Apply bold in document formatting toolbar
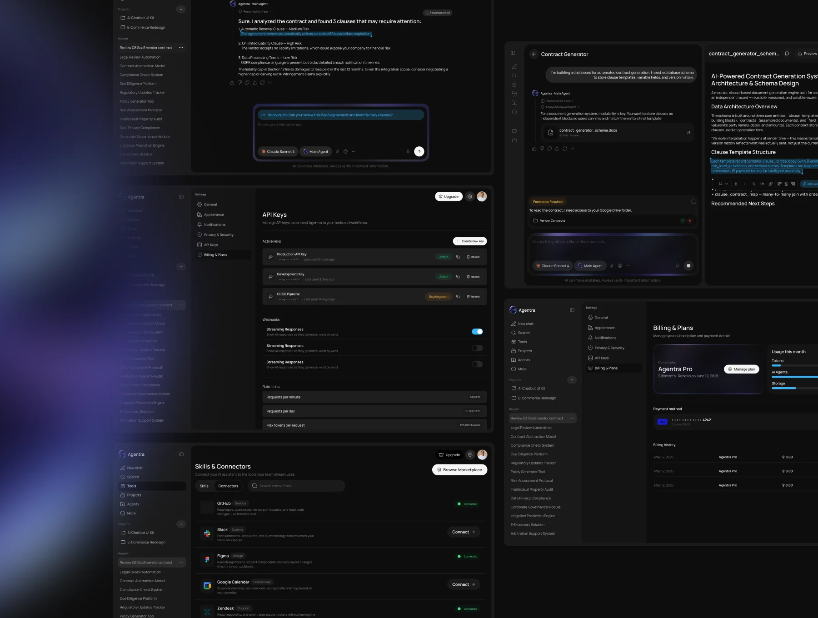The height and width of the screenshot is (618, 818). 736,184
